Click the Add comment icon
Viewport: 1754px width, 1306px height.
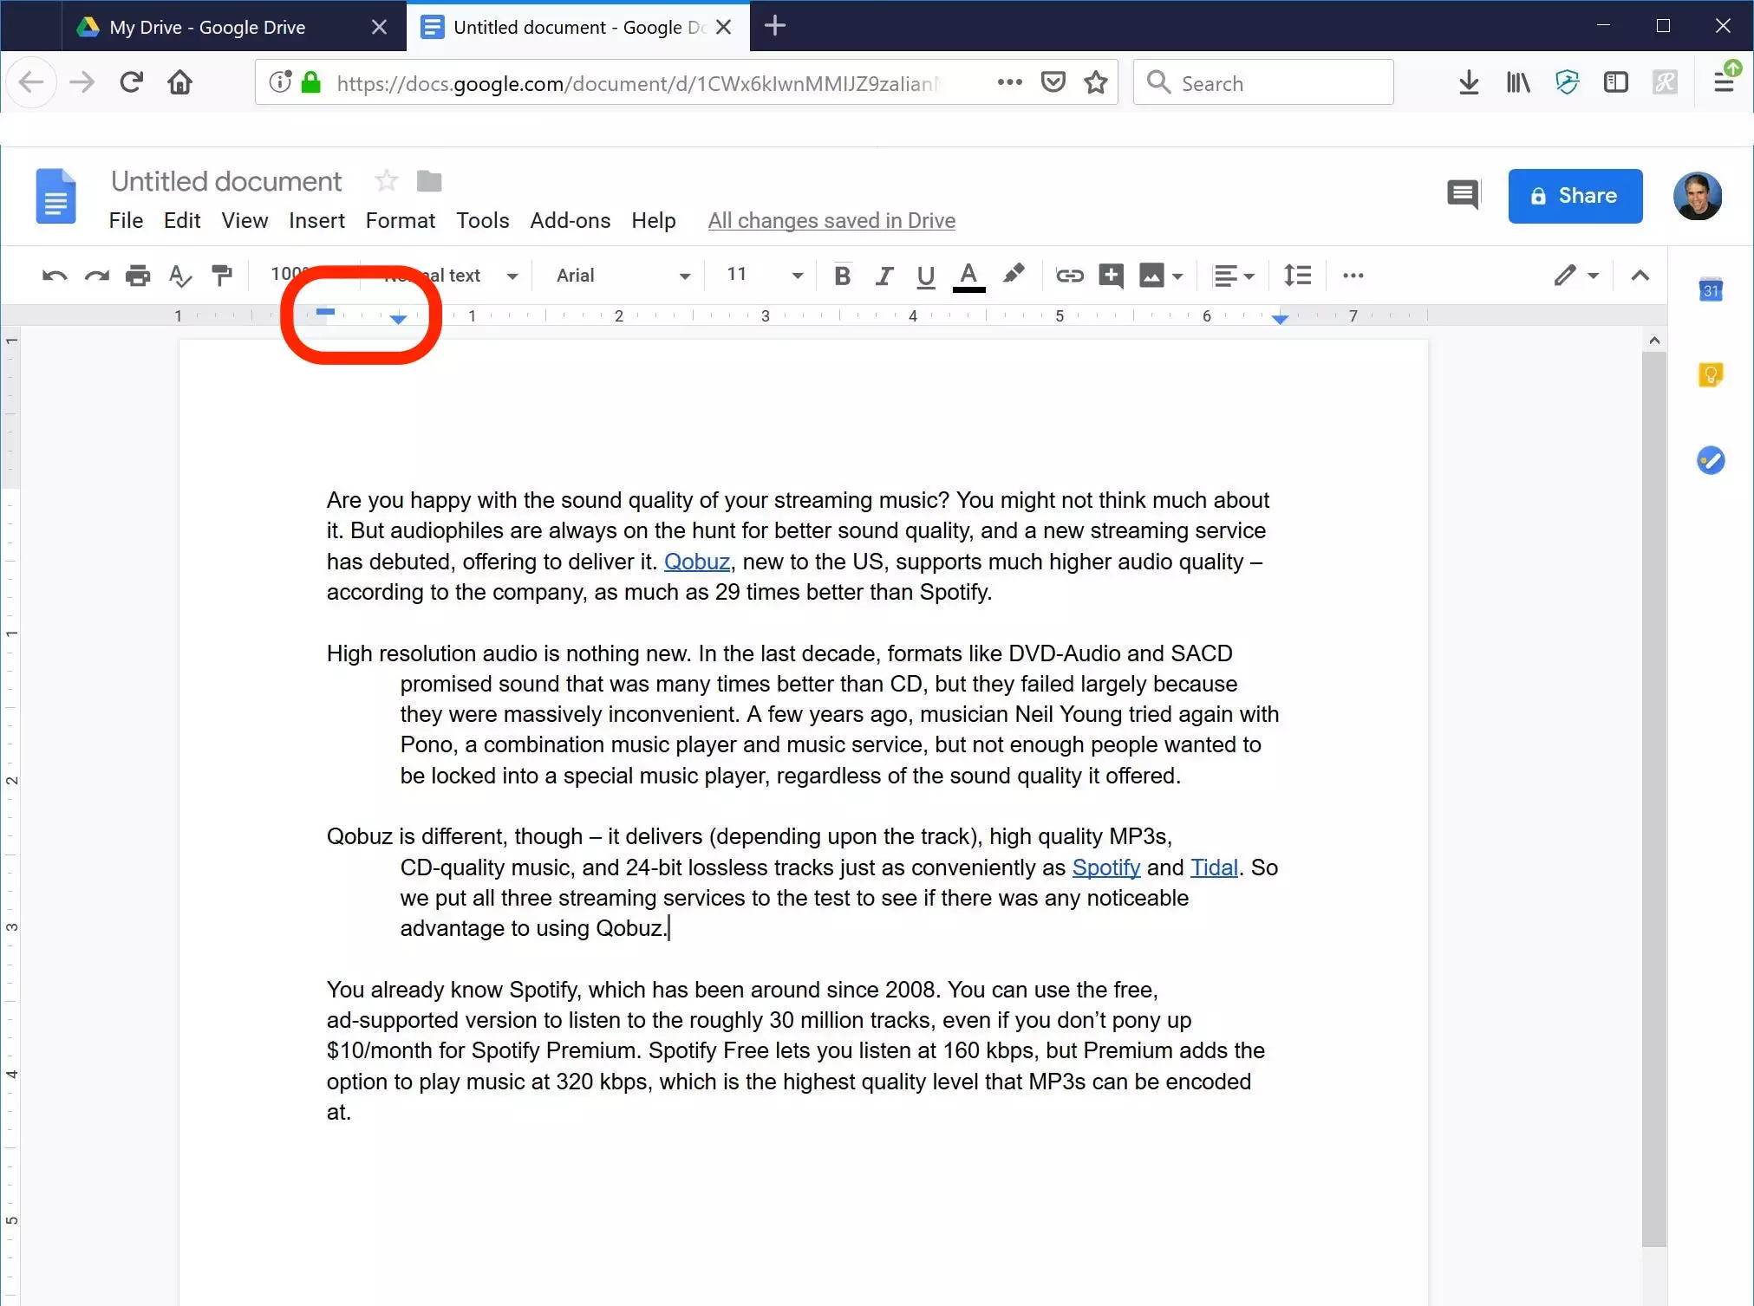[1111, 276]
